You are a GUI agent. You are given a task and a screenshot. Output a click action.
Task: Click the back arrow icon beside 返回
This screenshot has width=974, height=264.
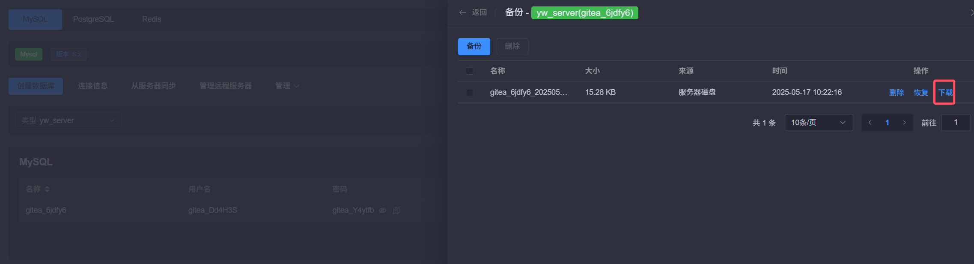[462, 12]
